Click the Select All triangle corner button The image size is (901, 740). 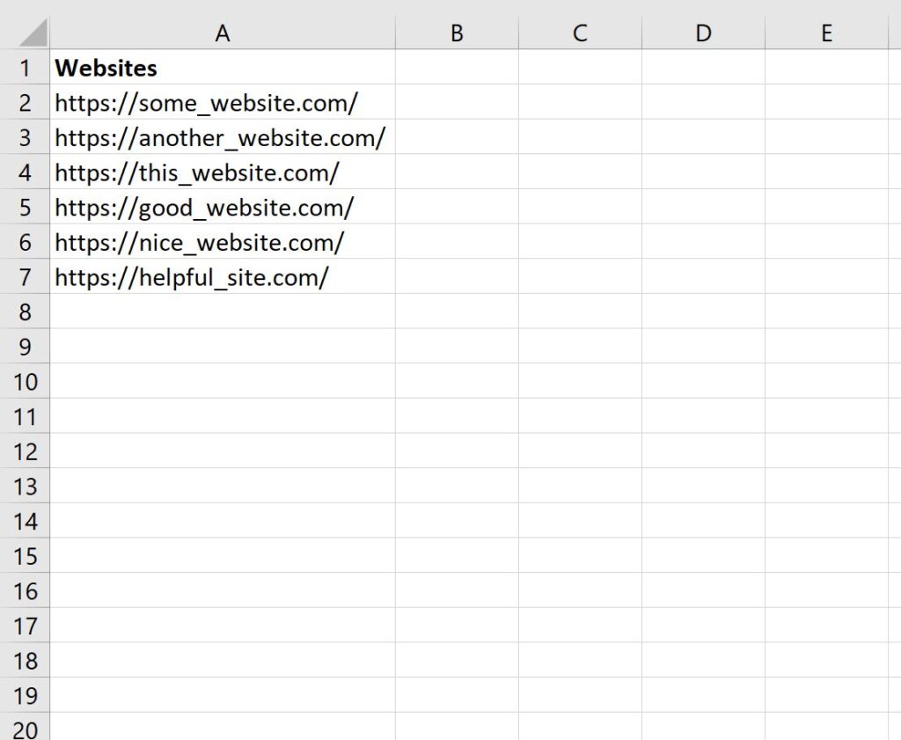click(x=26, y=32)
